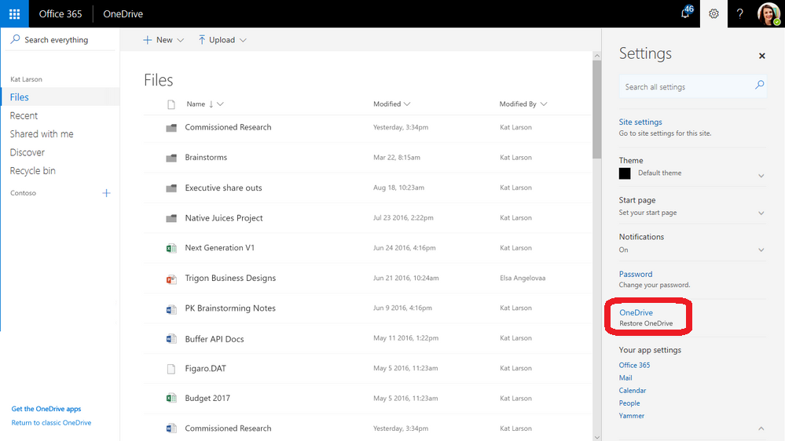The height and width of the screenshot is (441, 785).
Task: Select Recent in the left navigation
Action: [x=24, y=115]
